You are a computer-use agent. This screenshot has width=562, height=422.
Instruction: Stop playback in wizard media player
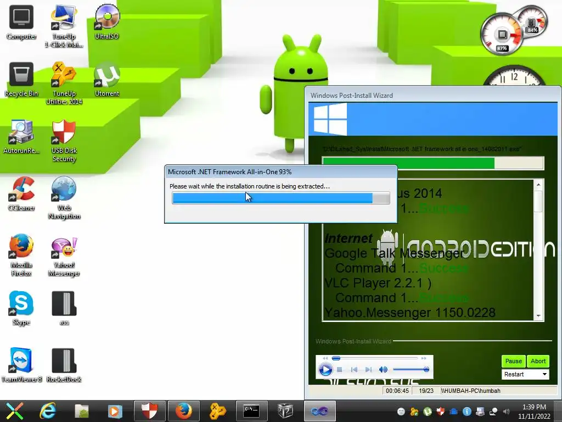339,370
